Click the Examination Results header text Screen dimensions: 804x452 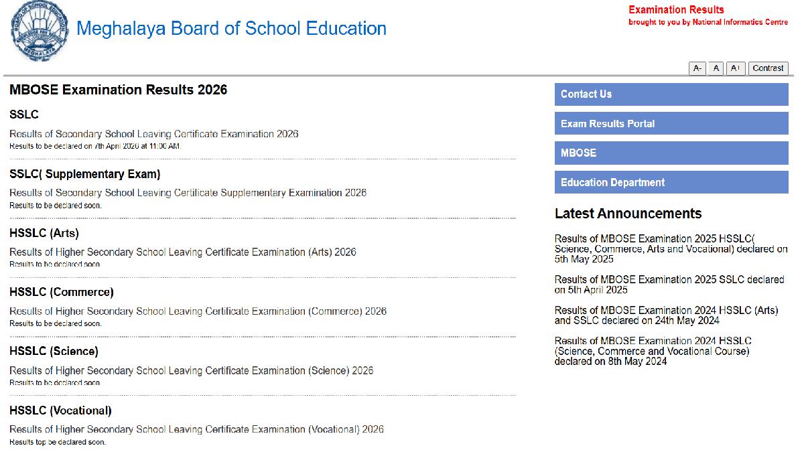point(675,9)
